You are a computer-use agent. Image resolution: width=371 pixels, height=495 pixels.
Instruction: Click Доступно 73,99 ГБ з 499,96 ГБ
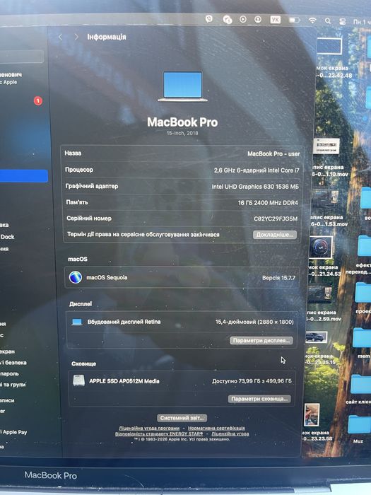[252, 381]
